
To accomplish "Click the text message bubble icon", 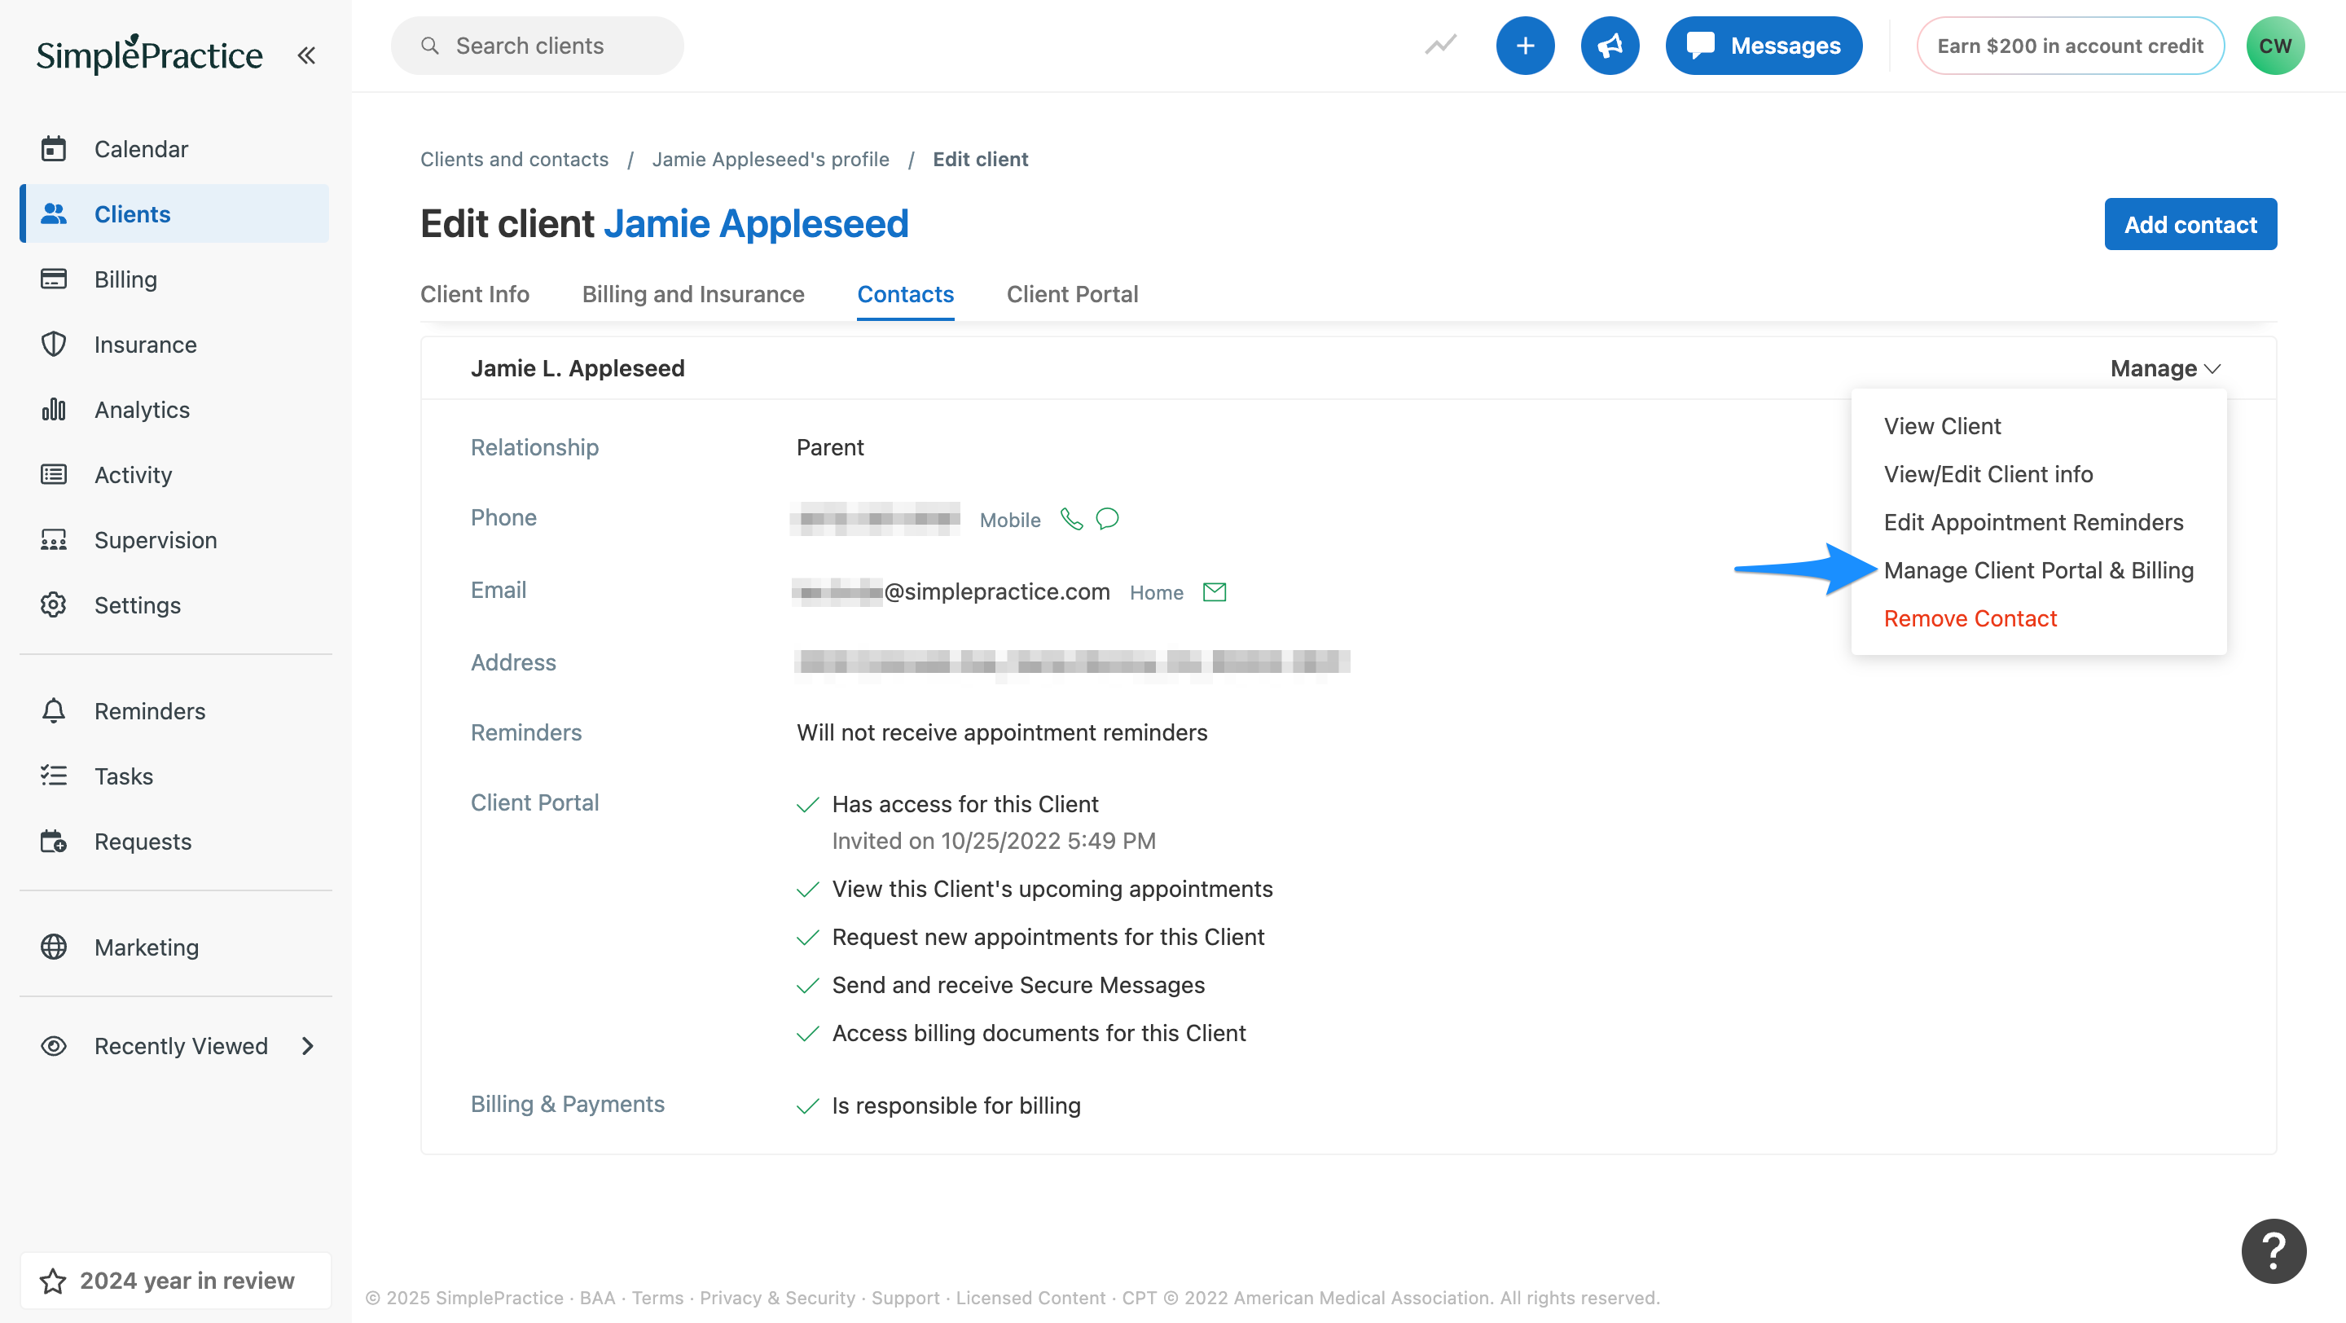I will click(1108, 519).
